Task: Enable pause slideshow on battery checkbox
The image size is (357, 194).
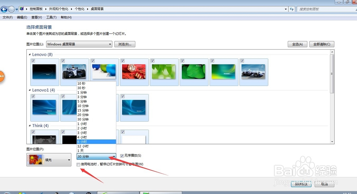Action: tap(78, 164)
